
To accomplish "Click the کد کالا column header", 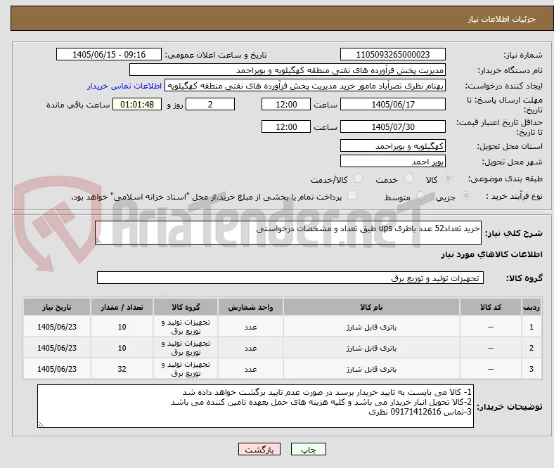I will coord(491,307).
